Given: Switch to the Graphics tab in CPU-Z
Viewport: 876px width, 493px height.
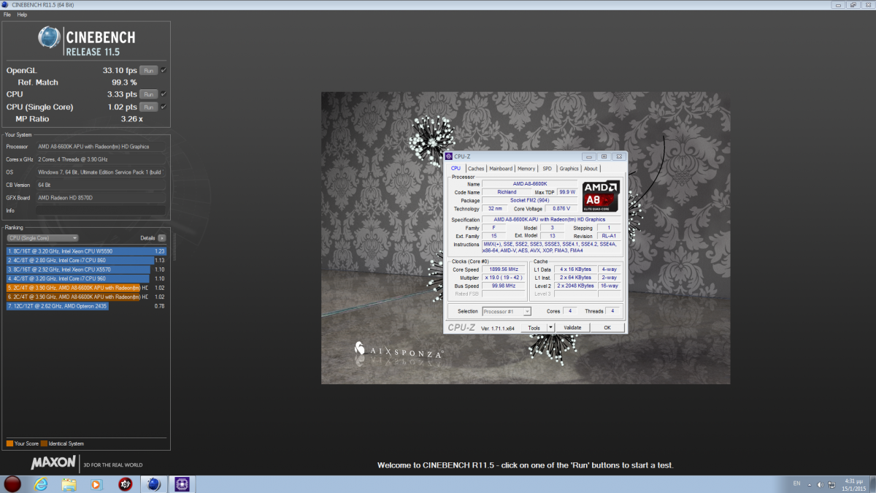Looking at the screenshot, I should tap(569, 169).
